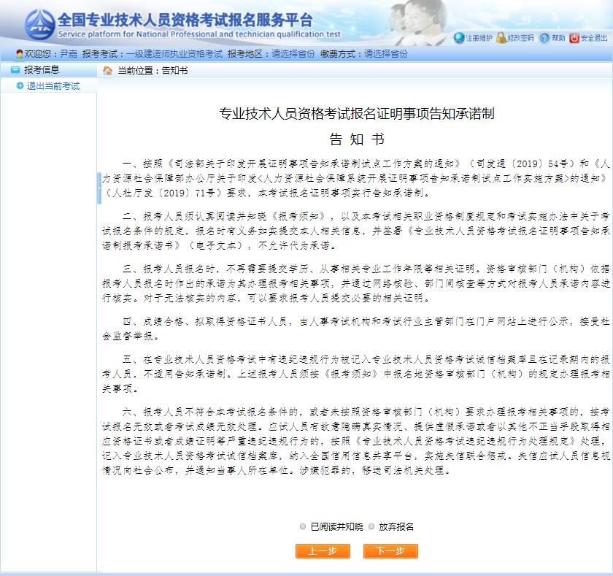The image size is (613, 576).
Task: Click the arrow icon beside 退出当前考试
Action: [20, 86]
